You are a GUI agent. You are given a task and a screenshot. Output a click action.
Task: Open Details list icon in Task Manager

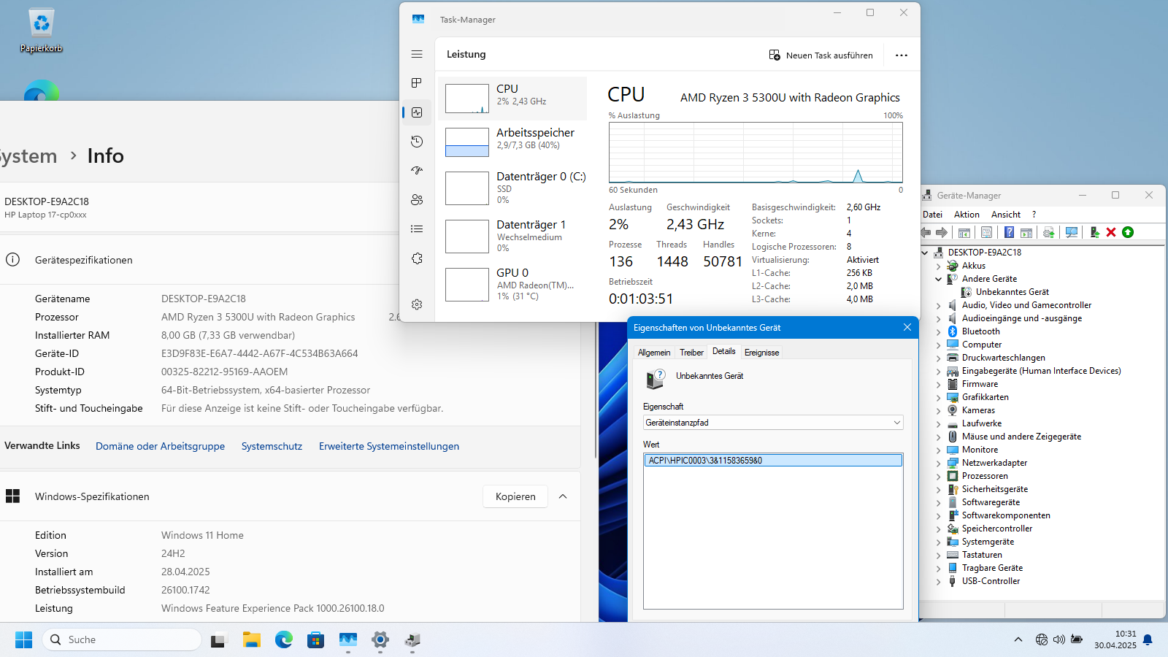(417, 229)
